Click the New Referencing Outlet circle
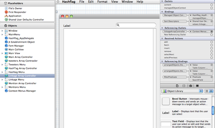The height and width of the screenshot is (128, 215). (212, 35)
